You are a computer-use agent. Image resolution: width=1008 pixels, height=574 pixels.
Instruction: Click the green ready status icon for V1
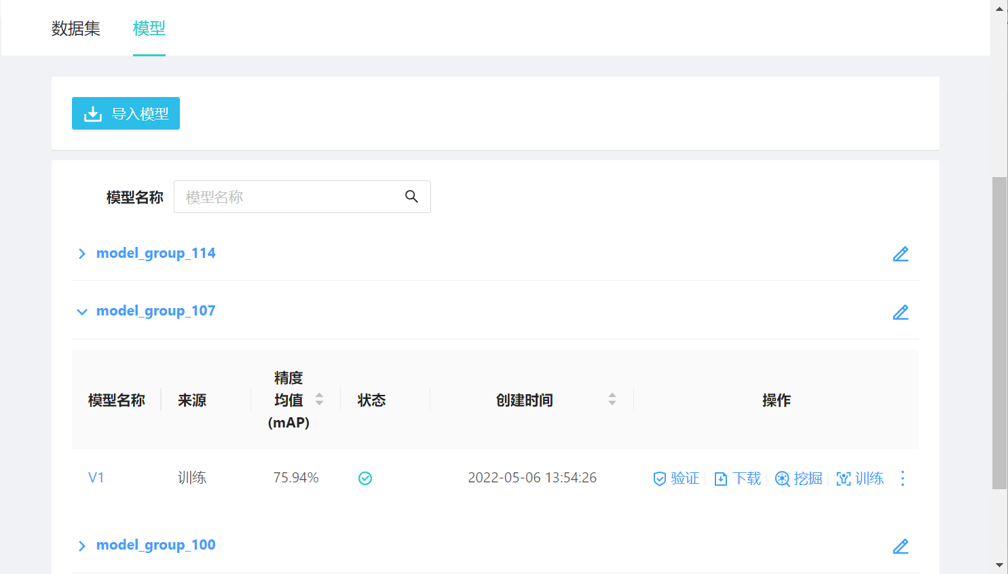(365, 478)
